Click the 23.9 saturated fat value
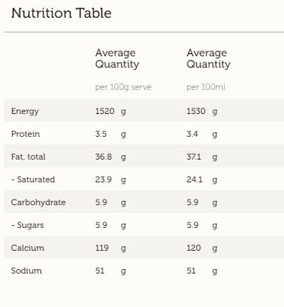 click(x=103, y=179)
